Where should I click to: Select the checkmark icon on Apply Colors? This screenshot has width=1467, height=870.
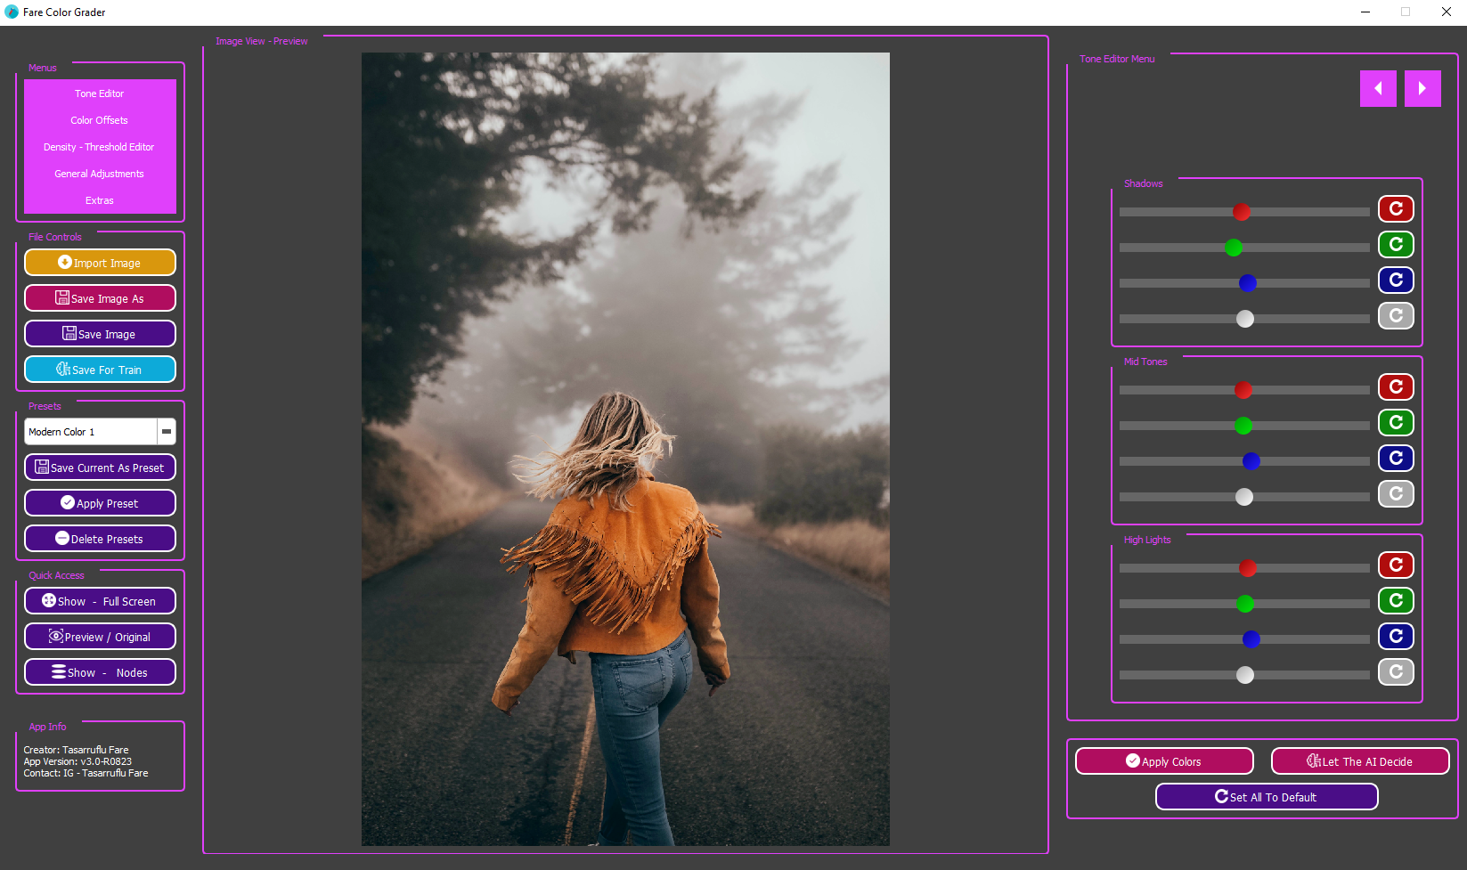pos(1133,760)
